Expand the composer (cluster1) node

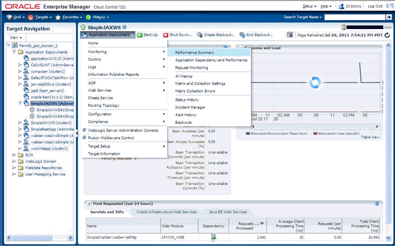coord(20,71)
